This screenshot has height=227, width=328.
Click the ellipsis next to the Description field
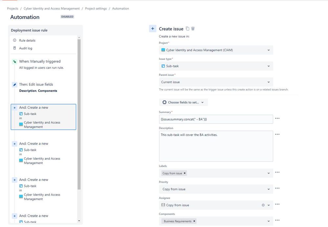(x=277, y=134)
